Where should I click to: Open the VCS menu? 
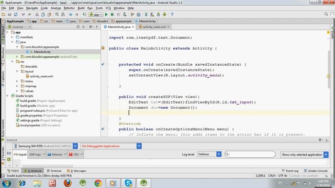coord(108,8)
